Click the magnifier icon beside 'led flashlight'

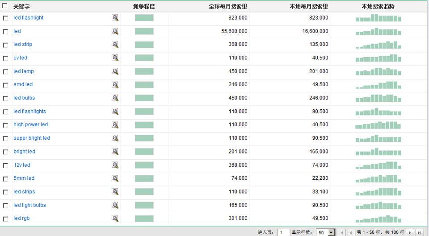(x=115, y=18)
